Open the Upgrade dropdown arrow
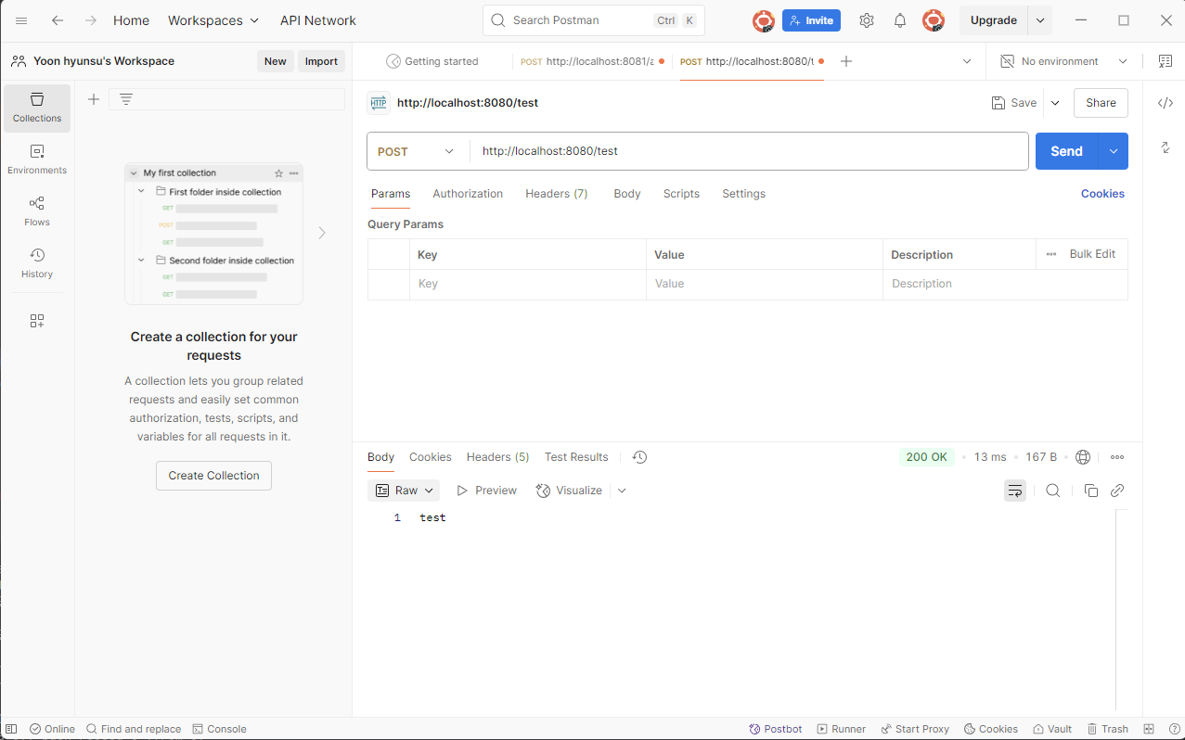The height and width of the screenshot is (740, 1185). point(1040,20)
